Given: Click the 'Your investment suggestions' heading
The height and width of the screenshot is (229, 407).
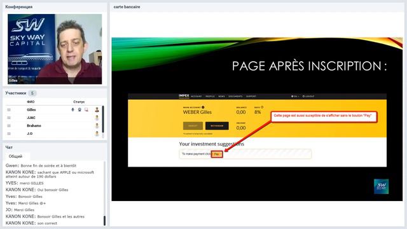Looking at the screenshot, I should (212, 144).
